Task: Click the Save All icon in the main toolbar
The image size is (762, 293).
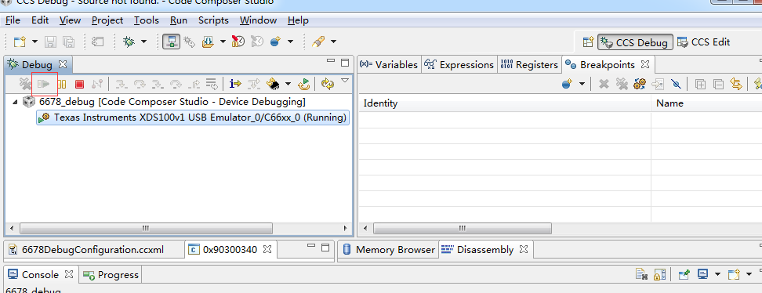Action: tap(68, 42)
